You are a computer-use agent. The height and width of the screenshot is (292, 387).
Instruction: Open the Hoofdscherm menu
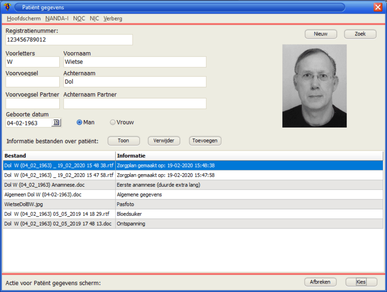pyautogui.click(x=24, y=18)
